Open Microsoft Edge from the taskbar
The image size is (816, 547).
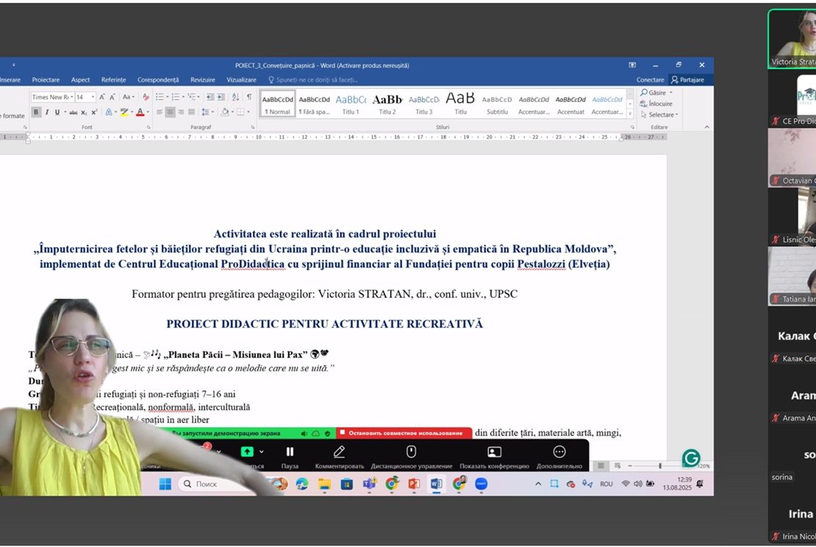coord(302,484)
